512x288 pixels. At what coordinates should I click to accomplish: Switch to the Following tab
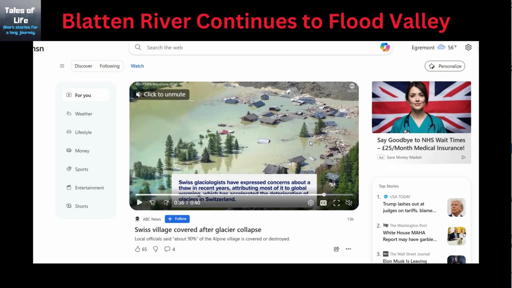pos(110,66)
